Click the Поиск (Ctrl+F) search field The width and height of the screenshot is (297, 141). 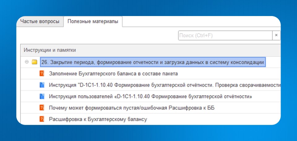(x=225, y=35)
